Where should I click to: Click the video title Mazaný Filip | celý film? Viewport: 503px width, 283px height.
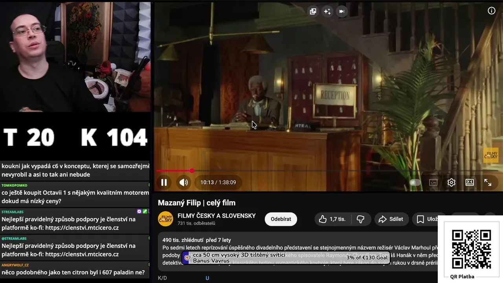[196, 203]
